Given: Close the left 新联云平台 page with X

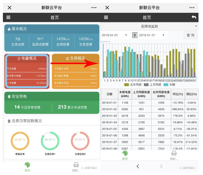Looking at the screenshot, I should point(10,7).
